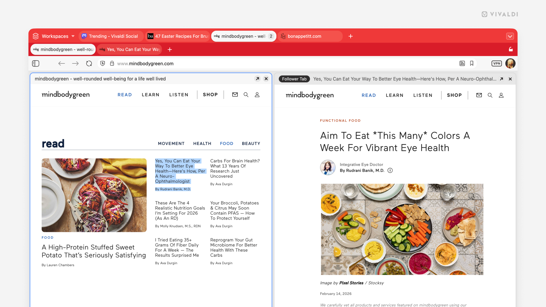Open Reprogram Your Gut Microbiome article
Image resolution: width=546 pixels, height=307 pixels.
click(234, 248)
